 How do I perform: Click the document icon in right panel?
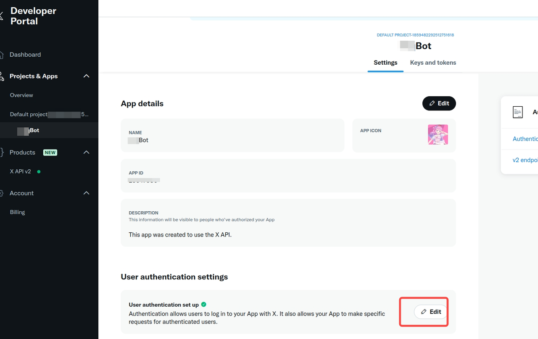coord(518,112)
